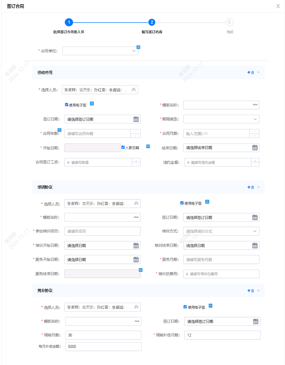Click step 1 选择签订合同的人员 in the wizard
This screenshot has height=365, width=285.
point(69,22)
